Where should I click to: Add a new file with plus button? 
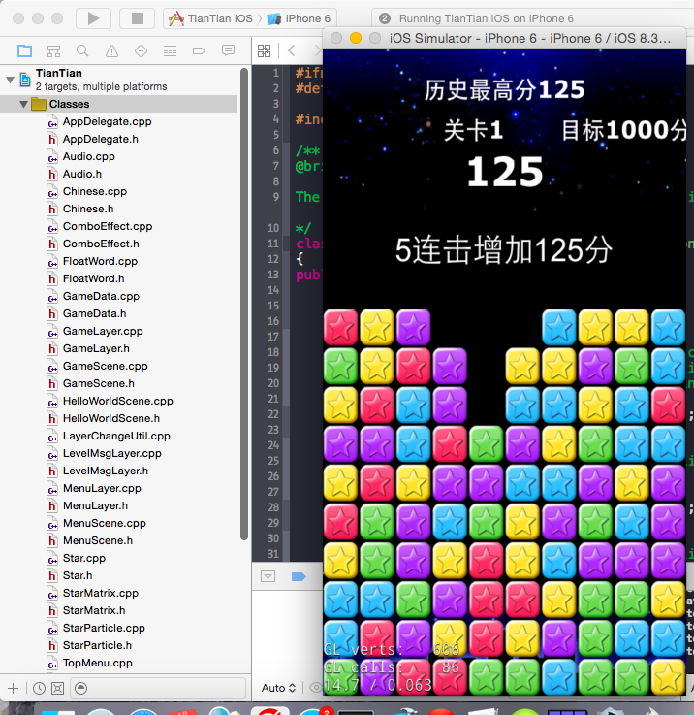[14, 688]
